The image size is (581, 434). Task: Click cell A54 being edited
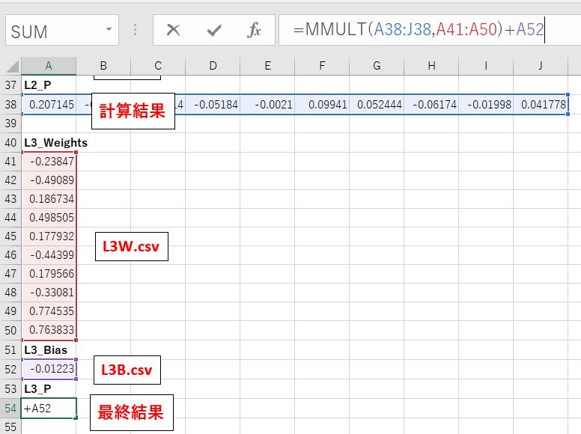(49, 409)
